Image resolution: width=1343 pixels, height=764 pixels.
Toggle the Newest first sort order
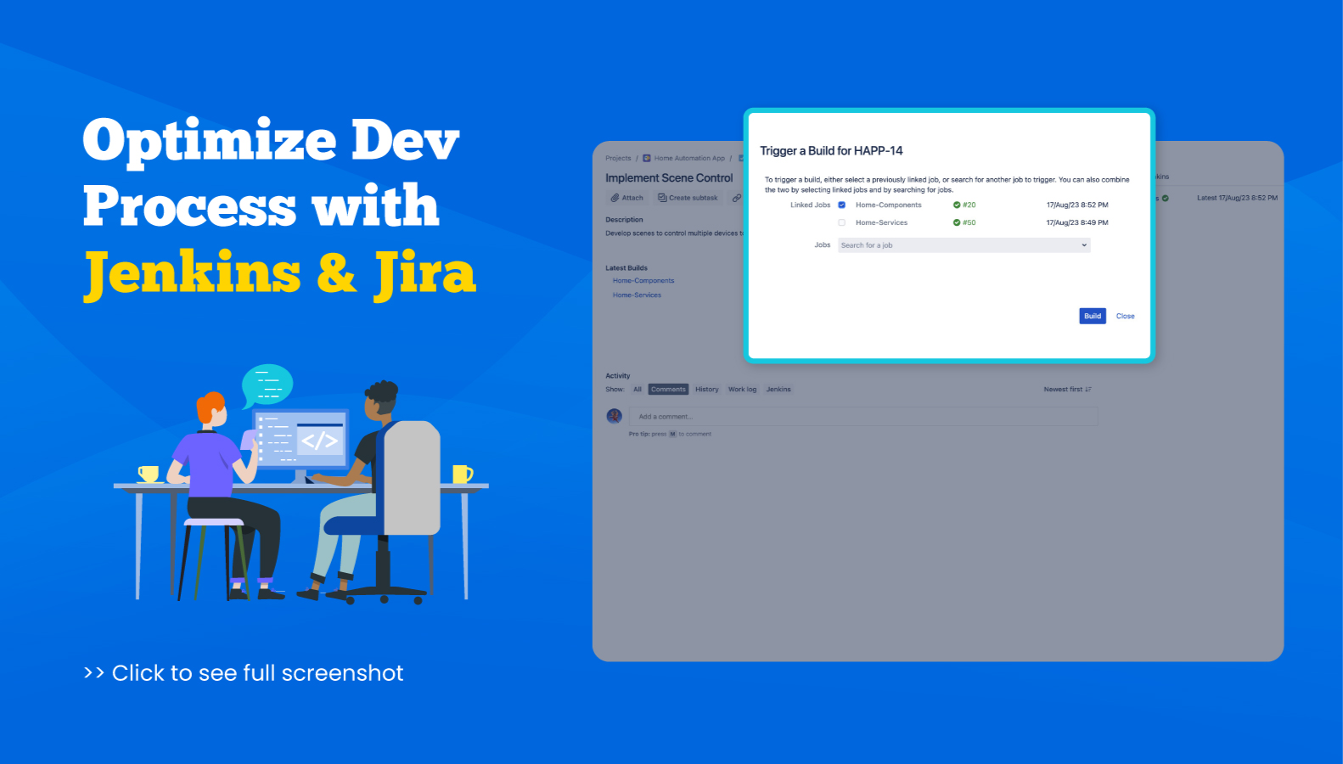(x=1067, y=390)
